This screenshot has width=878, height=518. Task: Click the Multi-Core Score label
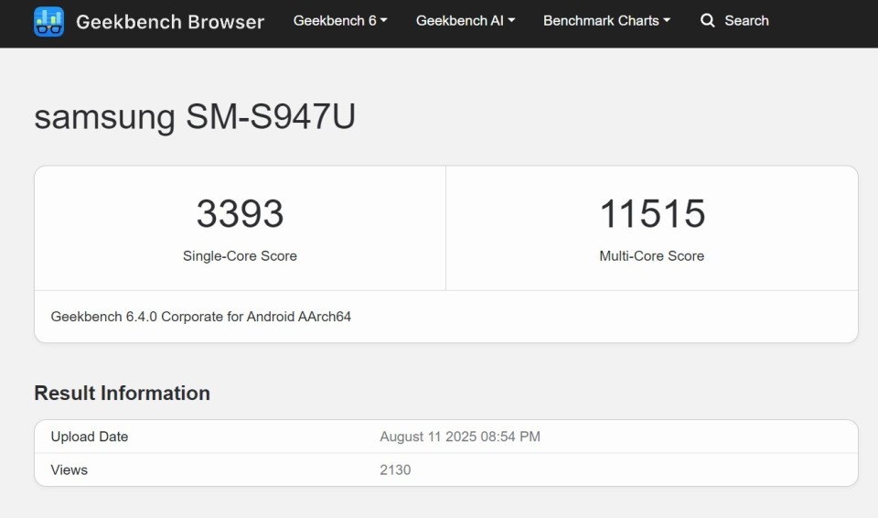pyautogui.click(x=652, y=256)
